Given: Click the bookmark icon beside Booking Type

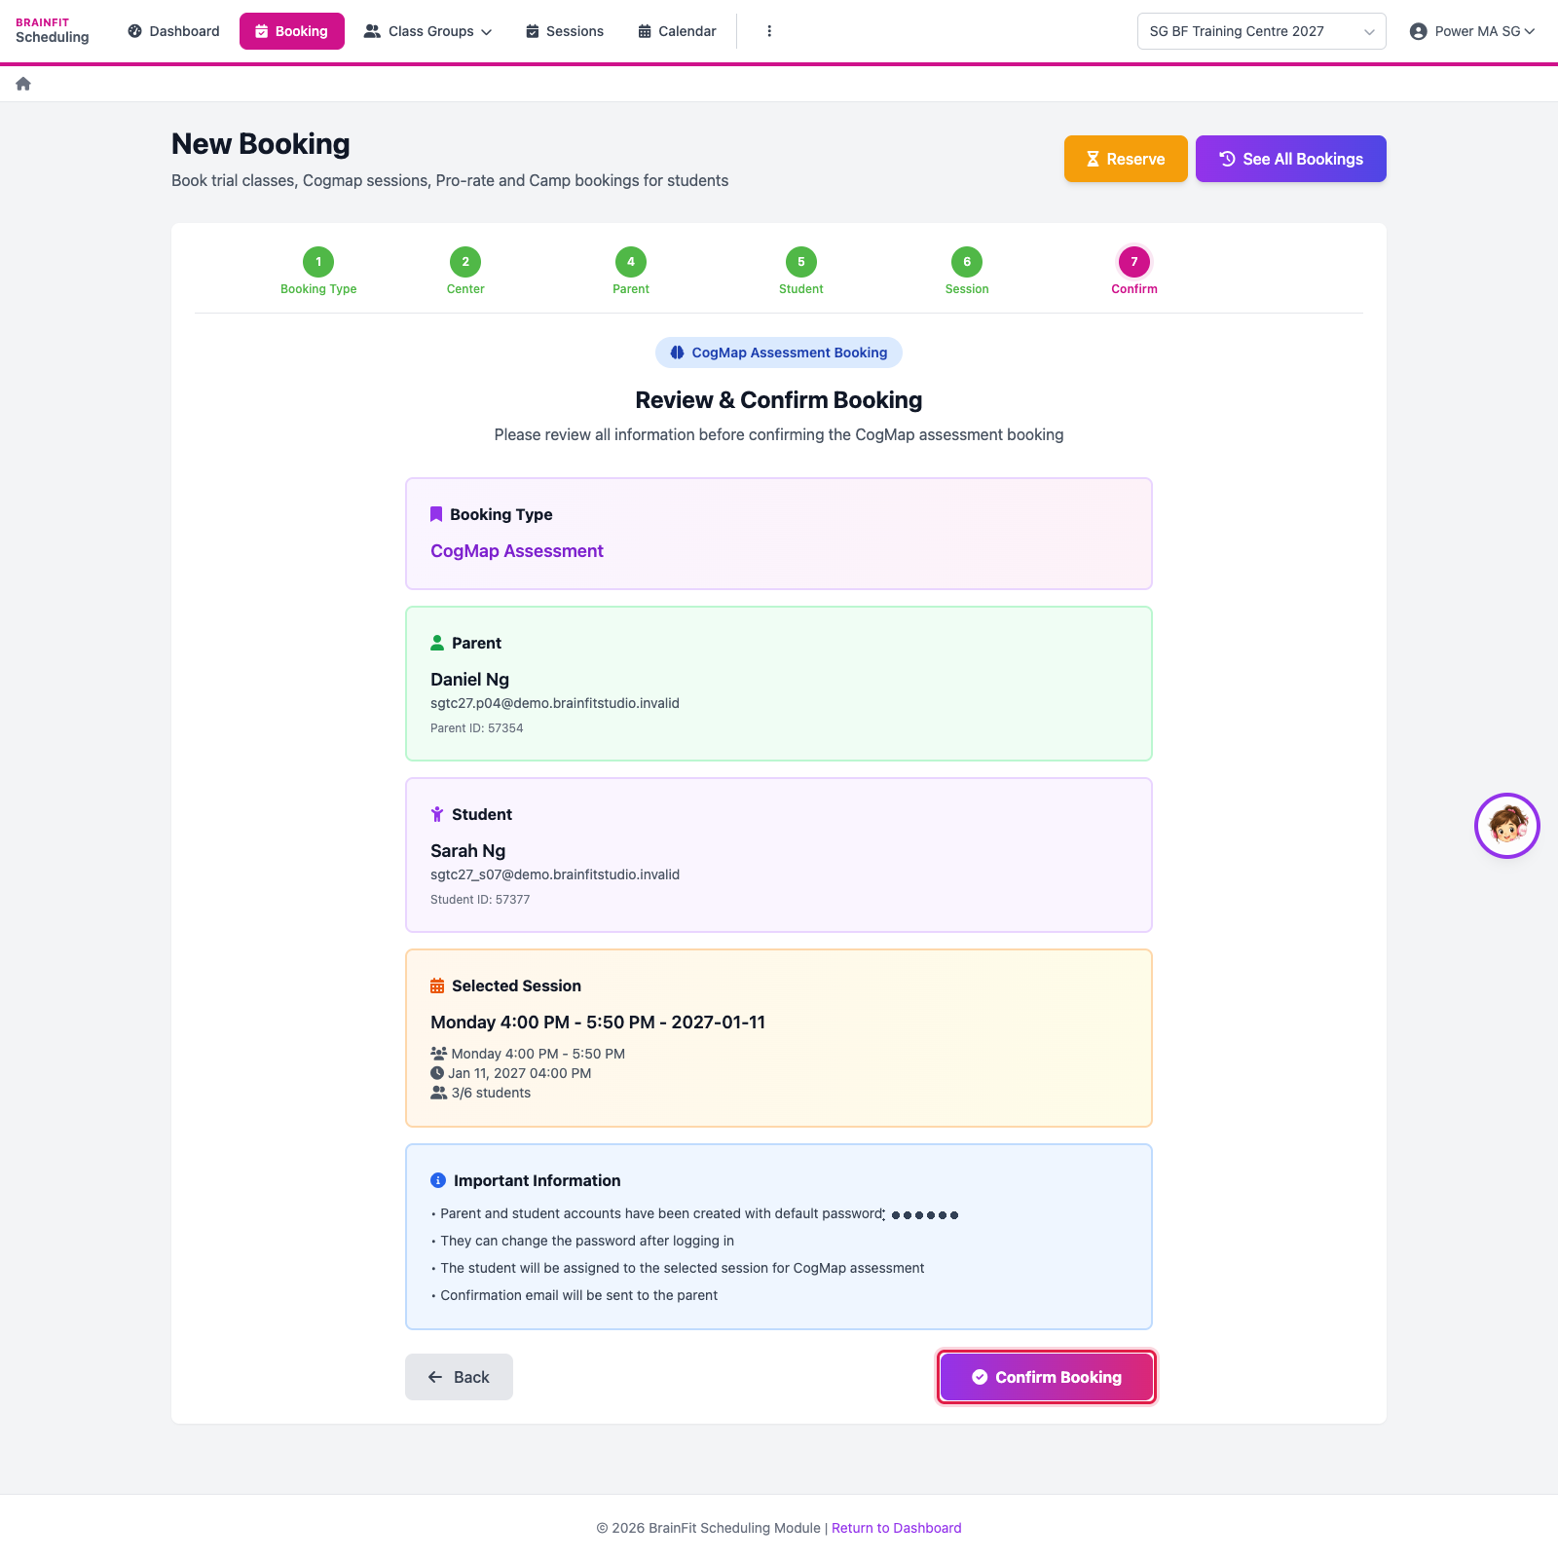Looking at the screenshot, I should (x=436, y=514).
